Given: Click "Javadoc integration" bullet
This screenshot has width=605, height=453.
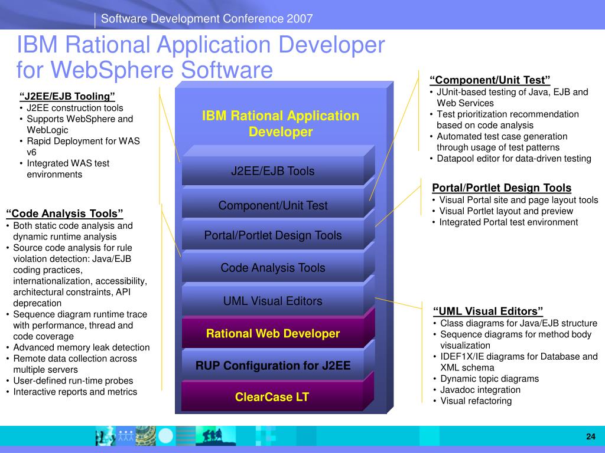Looking at the screenshot, I should click(480, 390).
